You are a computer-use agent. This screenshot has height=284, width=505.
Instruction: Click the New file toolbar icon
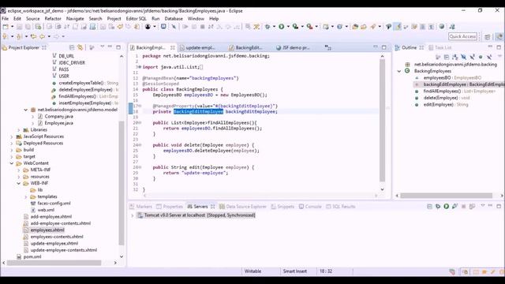pos(6,27)
